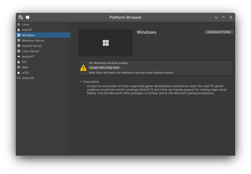The height and width of the screenshot is (174, 251).
Task: Select the tvOS platform entry
Action: [25, 73]
